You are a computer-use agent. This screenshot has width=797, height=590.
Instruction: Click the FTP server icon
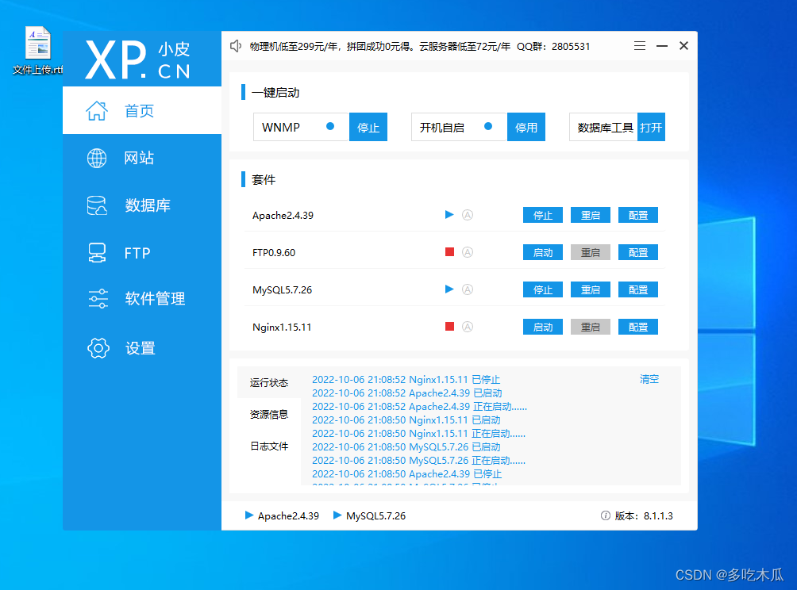(x=97, y=252)
